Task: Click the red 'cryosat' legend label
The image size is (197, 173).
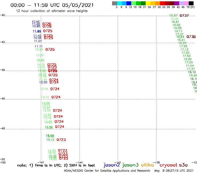Action: (169, 165)
